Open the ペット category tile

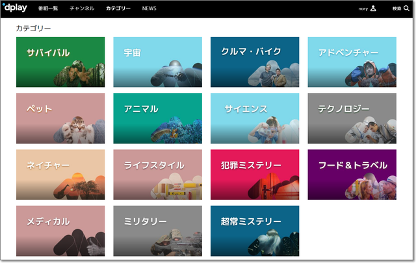coord(60,118)
